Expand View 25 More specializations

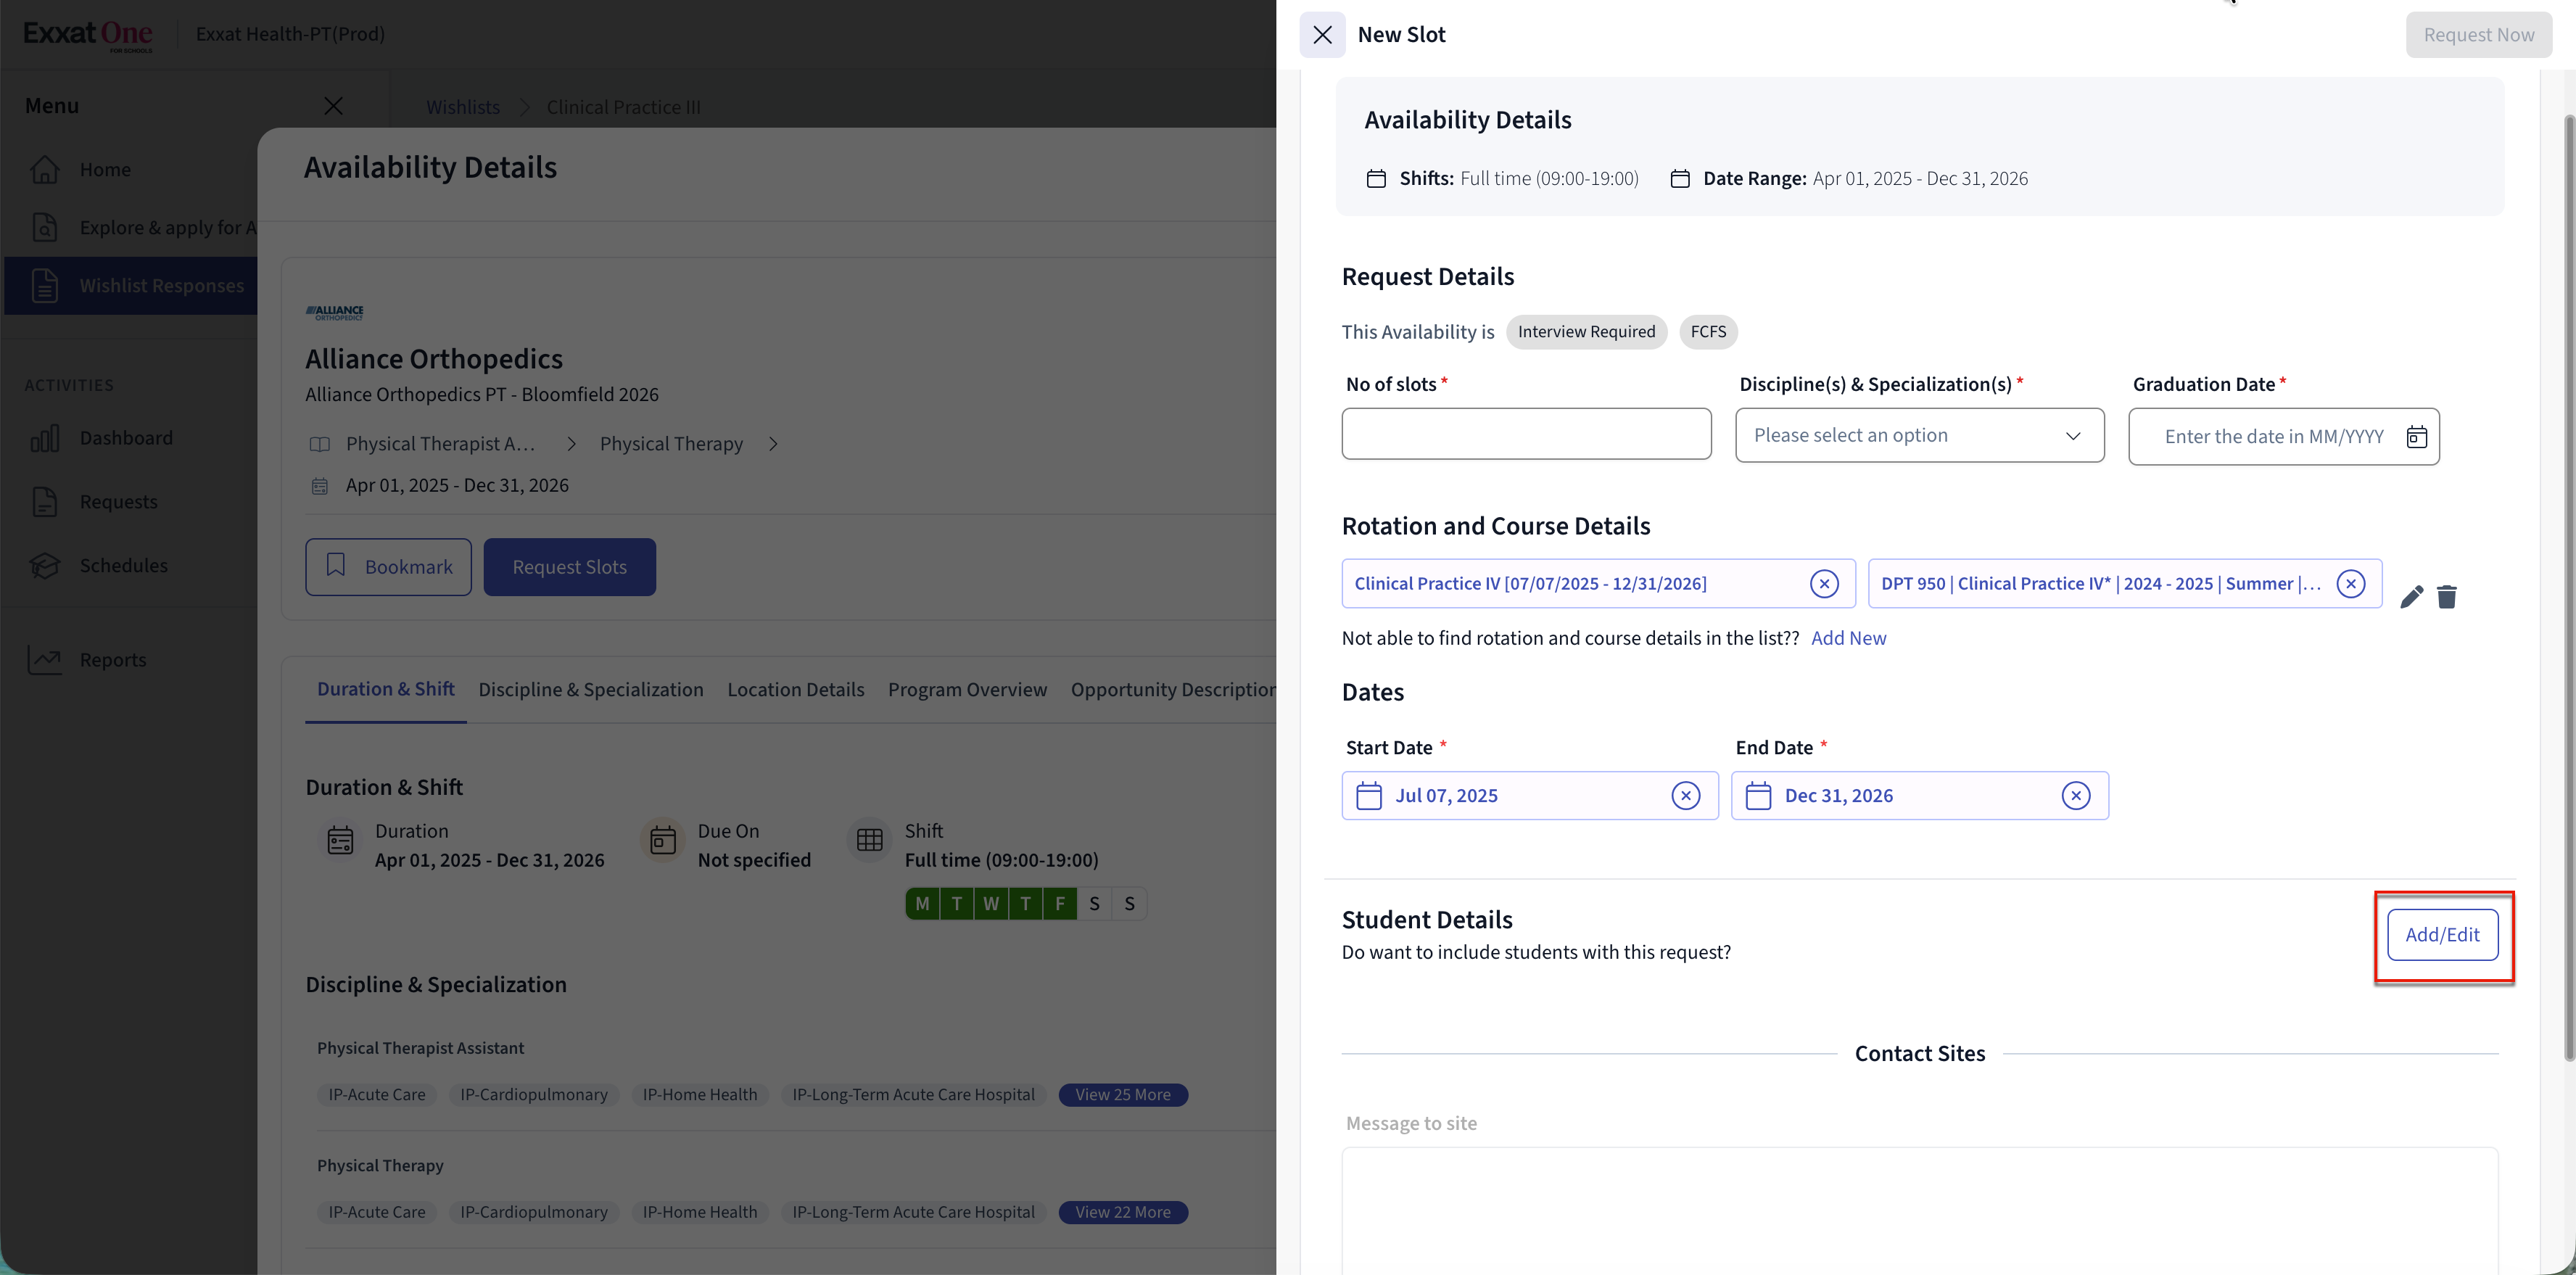(x=1122, y=1095)
